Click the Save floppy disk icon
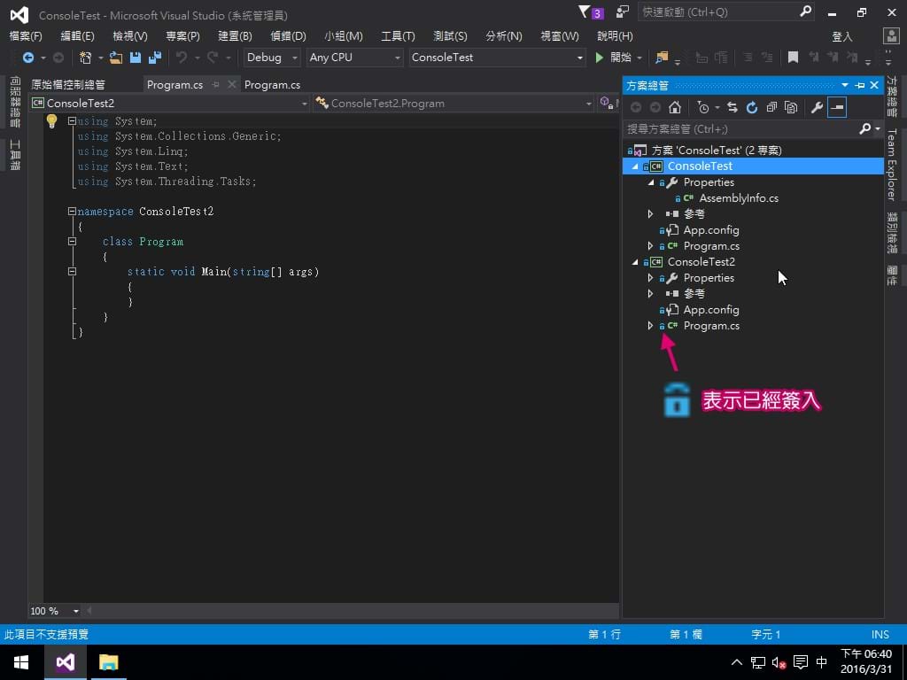This screenshot has width=907, height=680. (136, 58)
